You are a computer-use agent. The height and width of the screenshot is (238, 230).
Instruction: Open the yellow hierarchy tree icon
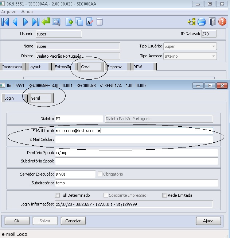pos(192,22)
